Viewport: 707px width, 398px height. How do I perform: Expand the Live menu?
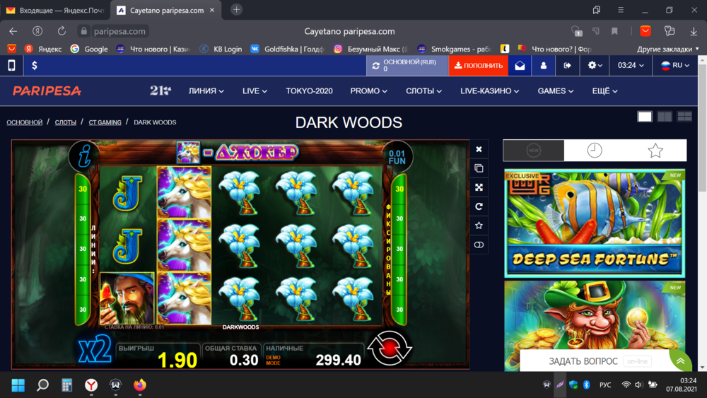[x=255, y=91]
